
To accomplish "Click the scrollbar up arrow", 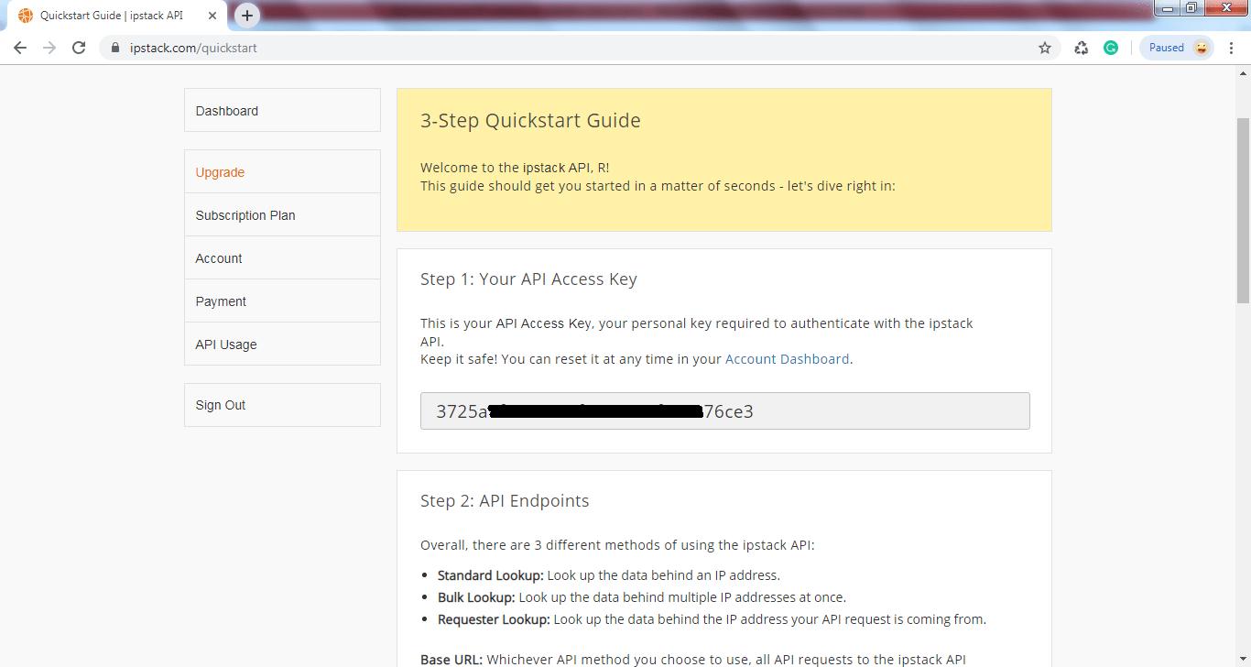I will [x=1244, y=73].
